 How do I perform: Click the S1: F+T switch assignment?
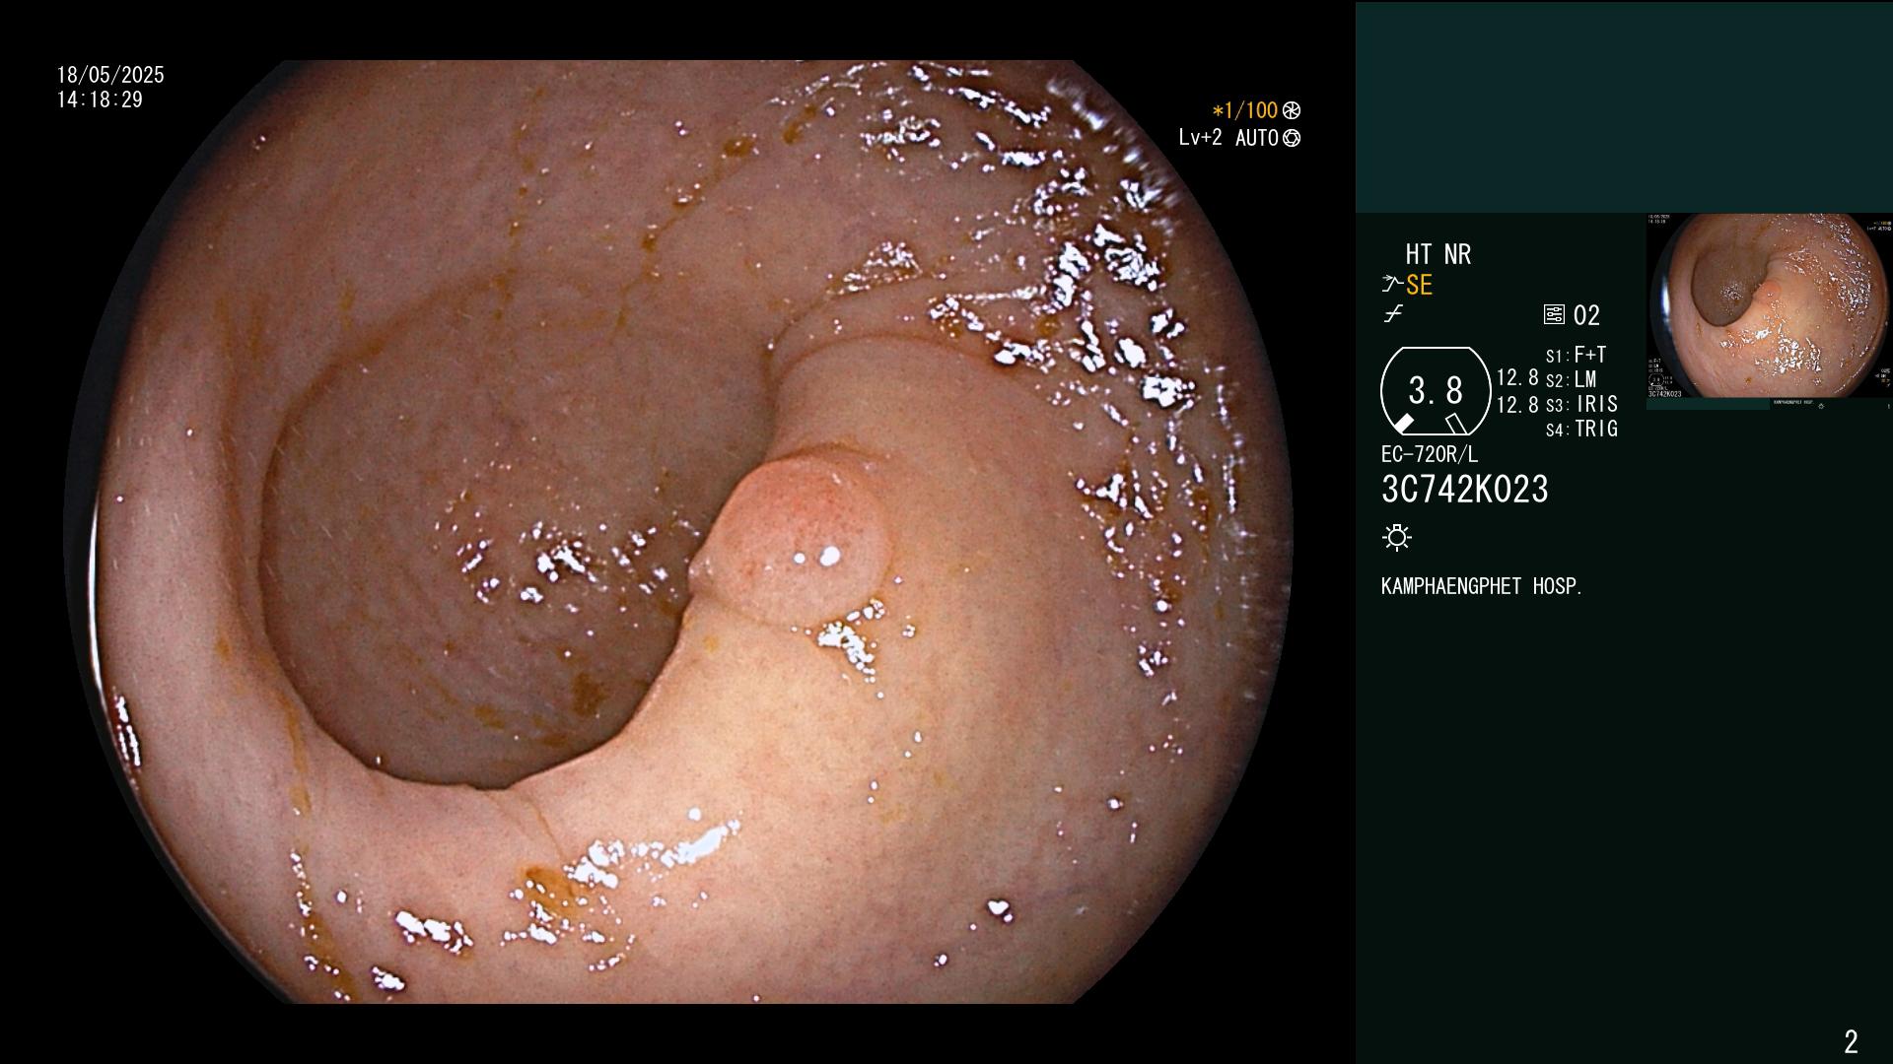(x=1577, y=355)
